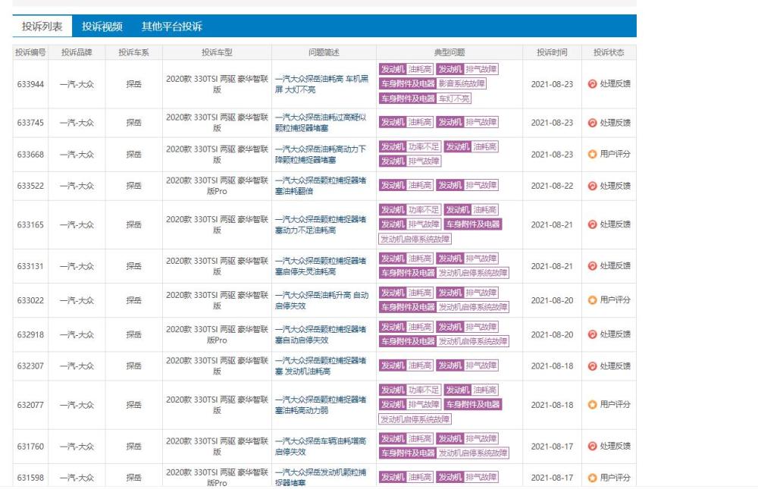Click the 油耗高 tag in row 631598
758x489 pixels.
[x=420, y=477]
